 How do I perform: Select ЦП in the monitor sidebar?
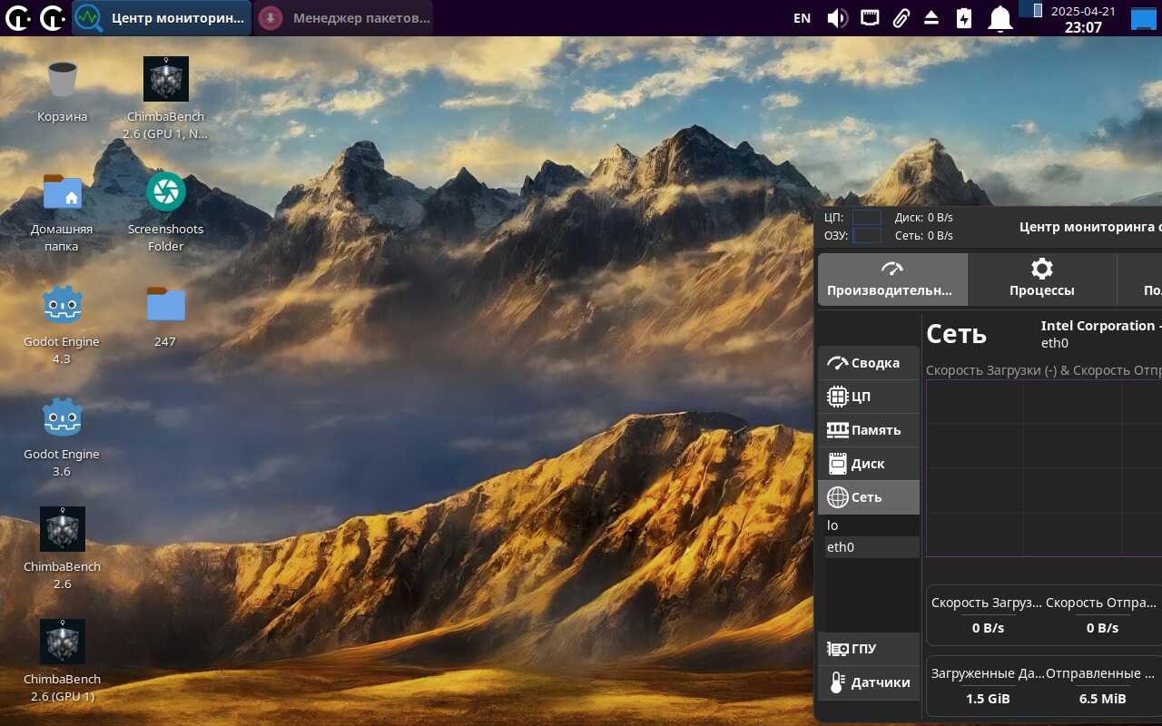click(869, 397)
